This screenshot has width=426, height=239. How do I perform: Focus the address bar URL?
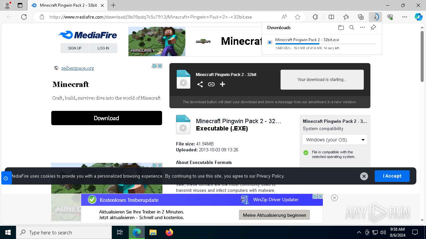[150, 17]
